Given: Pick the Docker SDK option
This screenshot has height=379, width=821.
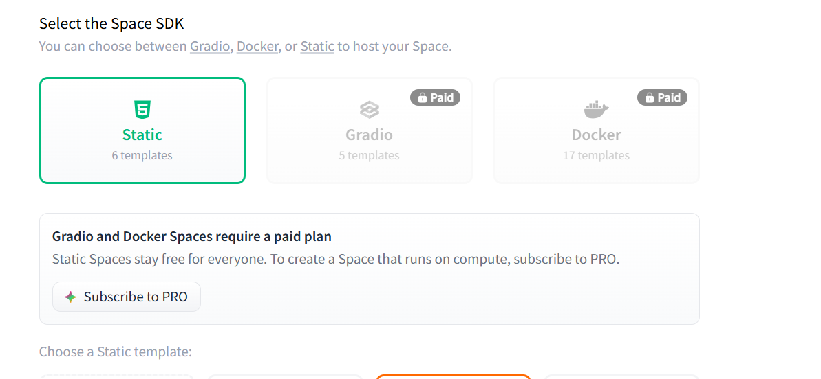Looking at the screenshot, I should 597,130.
